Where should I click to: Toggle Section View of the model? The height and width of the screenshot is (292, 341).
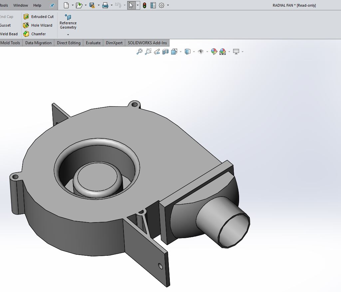click(x=166, y=52)
